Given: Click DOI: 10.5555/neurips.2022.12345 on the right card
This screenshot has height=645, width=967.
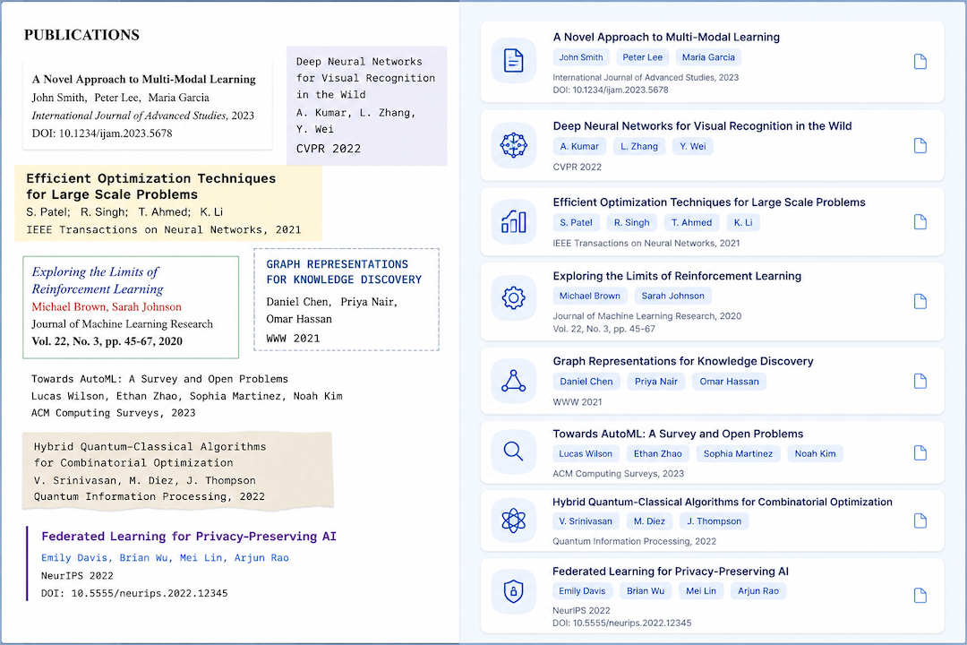Looking at the screenshot, I should click(621, 623).
